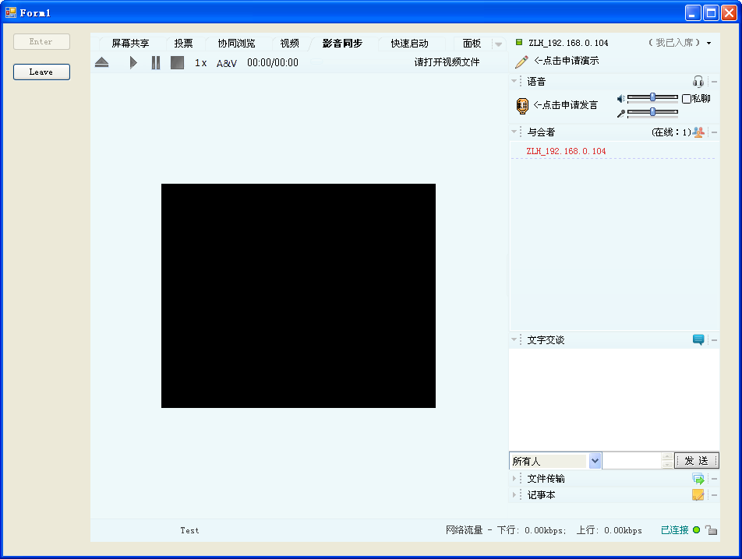Screen dimensions: 742x559
Task: Click the headset icon in 语音 panel header
Action: pos(698,82)
